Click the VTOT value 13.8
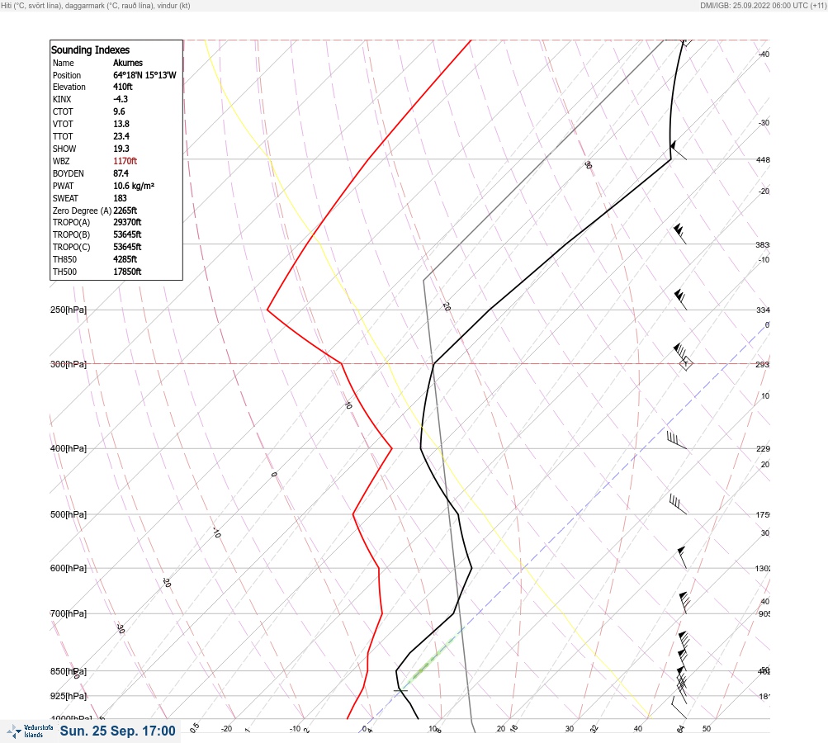 (121, 124)
